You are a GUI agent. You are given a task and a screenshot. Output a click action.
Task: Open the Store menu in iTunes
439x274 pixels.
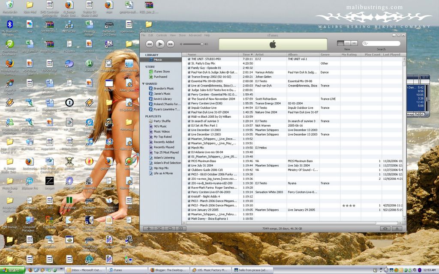click(182, 35)
